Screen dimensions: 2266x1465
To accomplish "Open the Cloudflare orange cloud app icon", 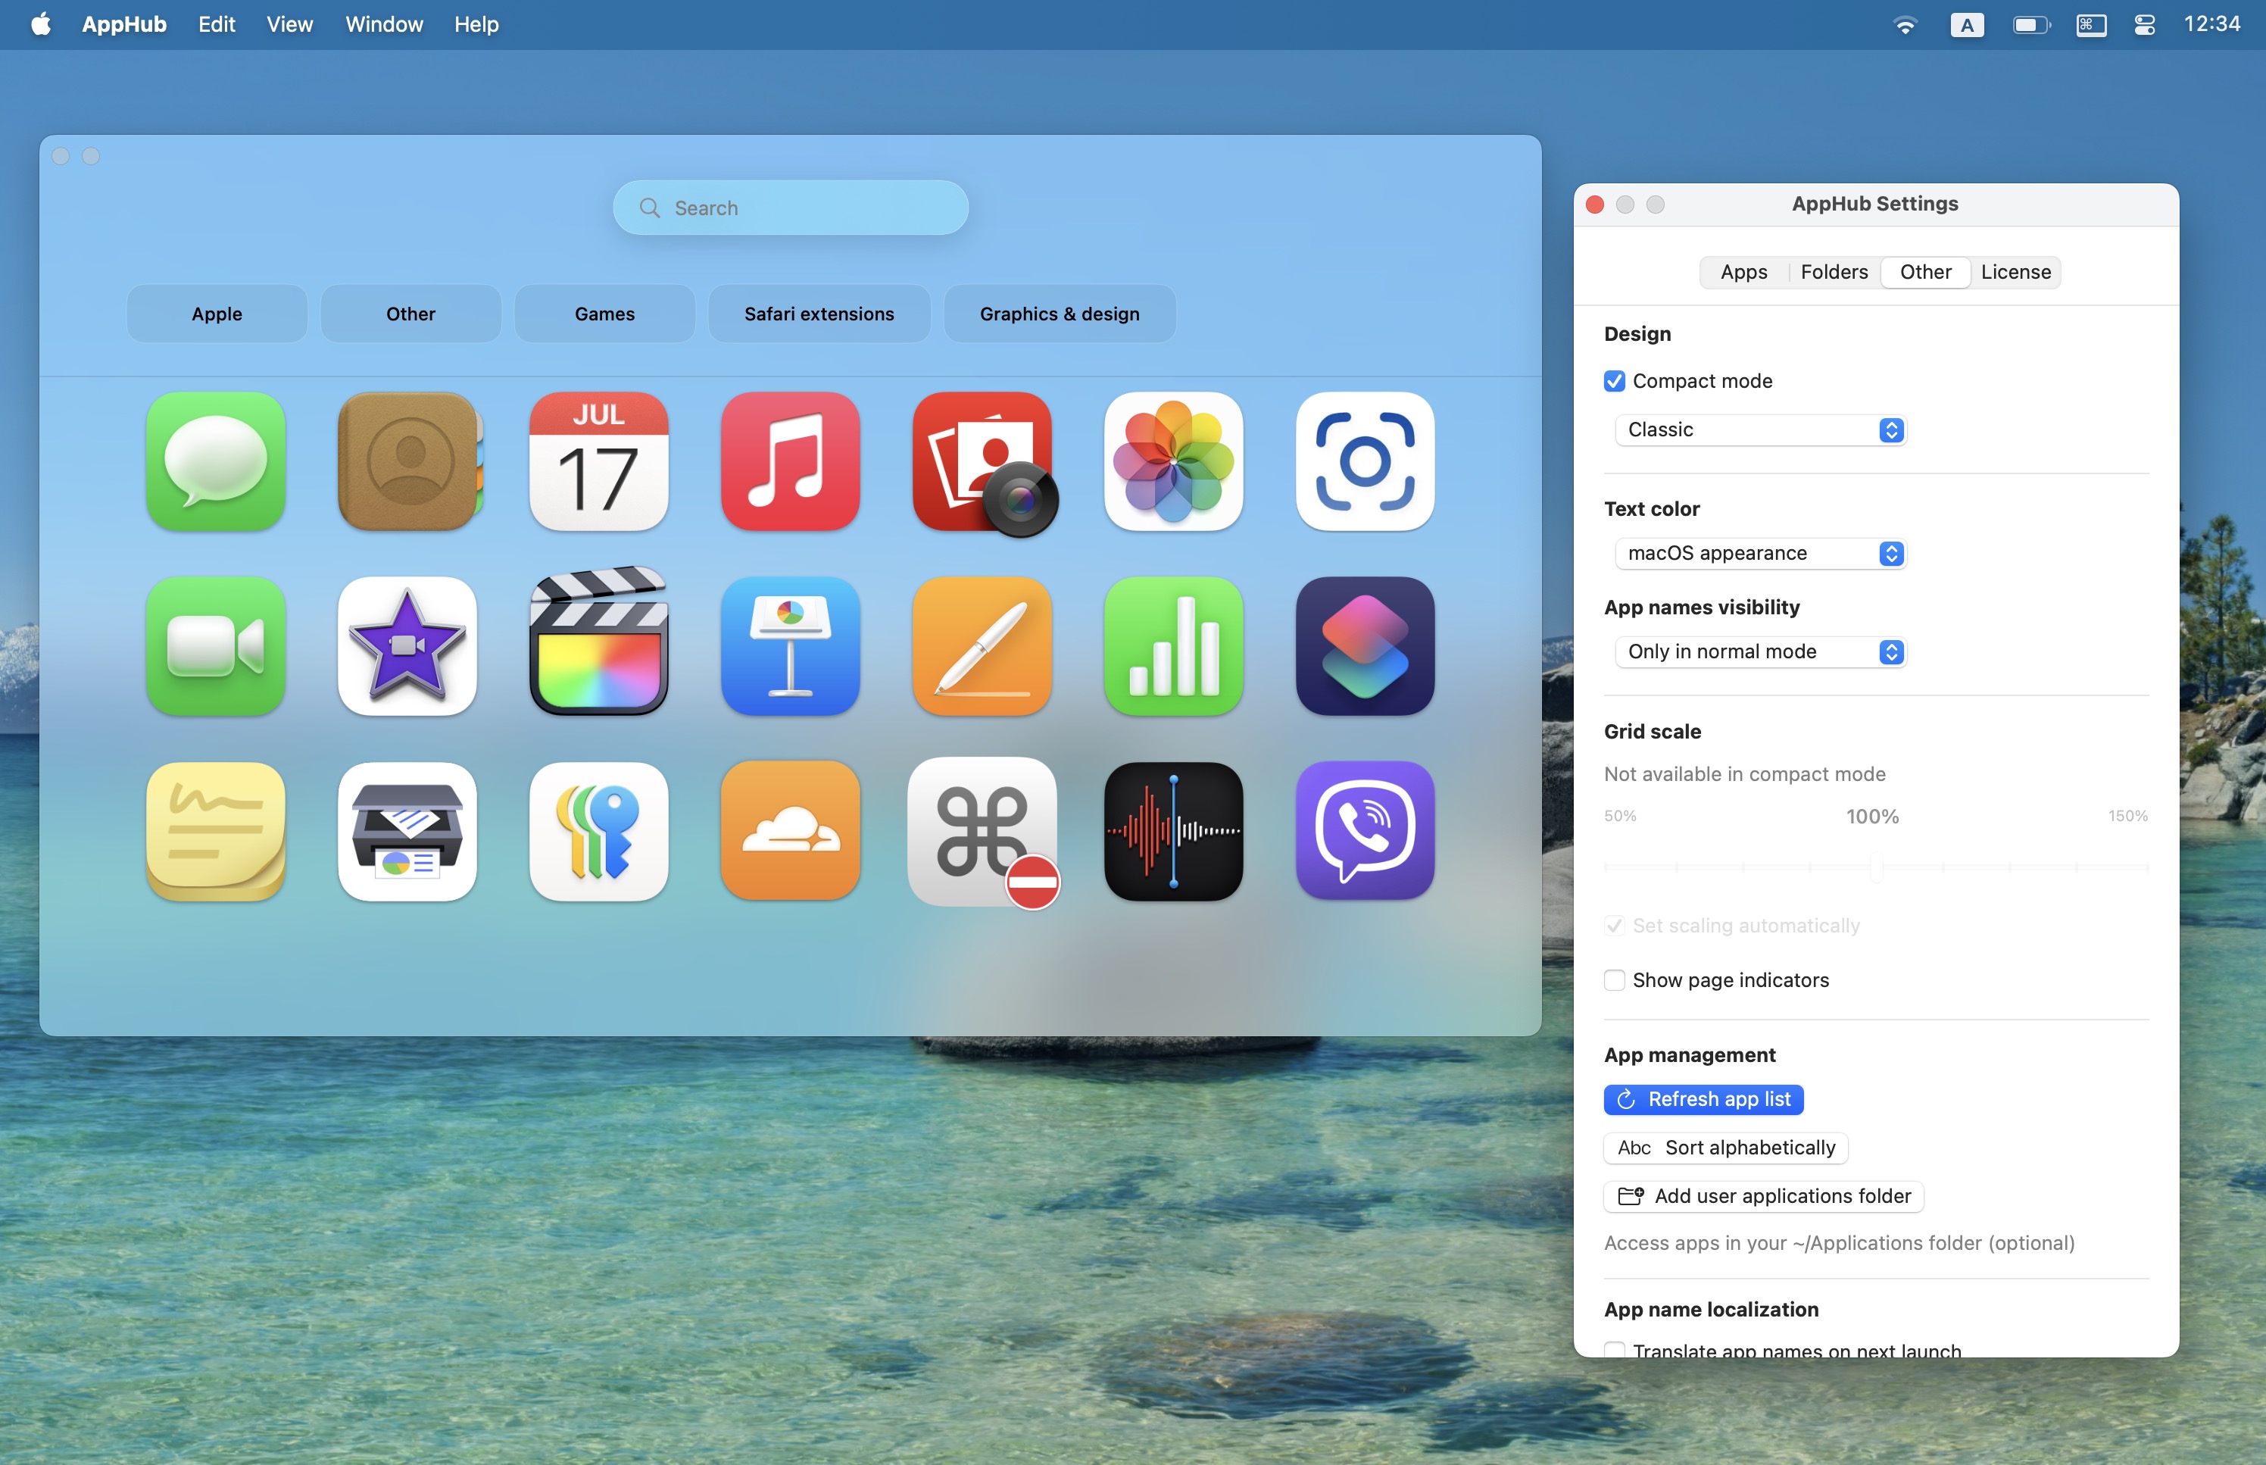I will [x=790, y=830].
